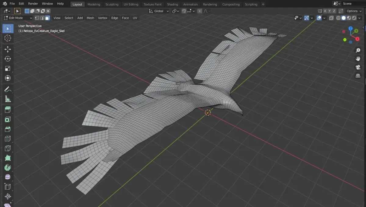
Task: Click the pan hand viewport icon
Action: (358, 59)
